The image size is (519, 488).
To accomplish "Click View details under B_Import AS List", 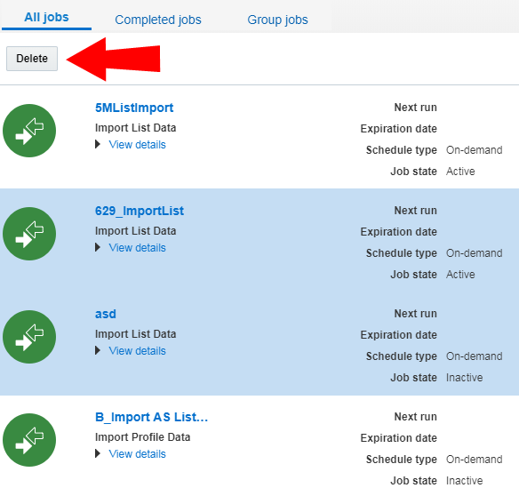I will 138,454.
